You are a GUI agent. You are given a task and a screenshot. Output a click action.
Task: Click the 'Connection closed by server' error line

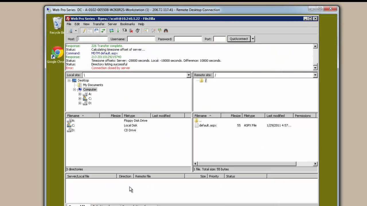[111, 68]
